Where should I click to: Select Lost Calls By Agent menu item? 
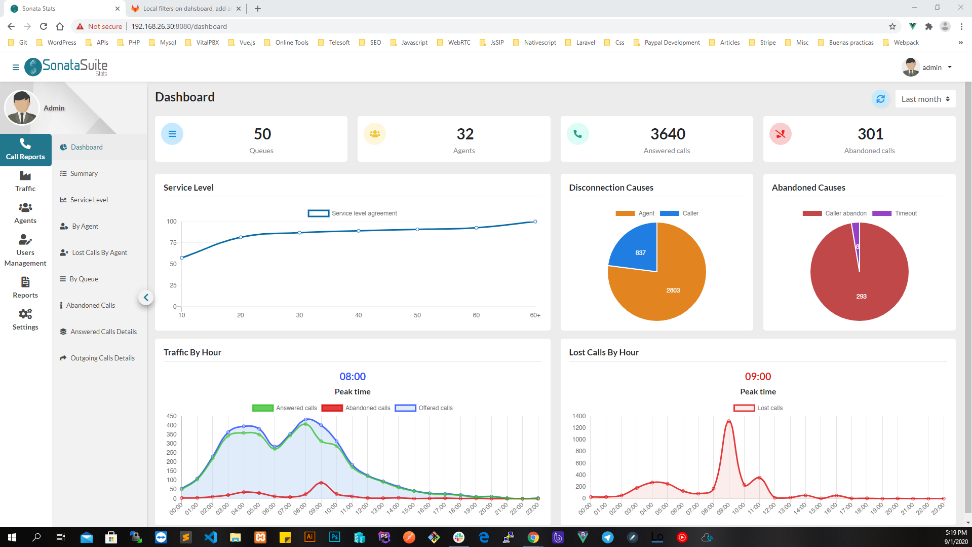(x=99, y=252)
